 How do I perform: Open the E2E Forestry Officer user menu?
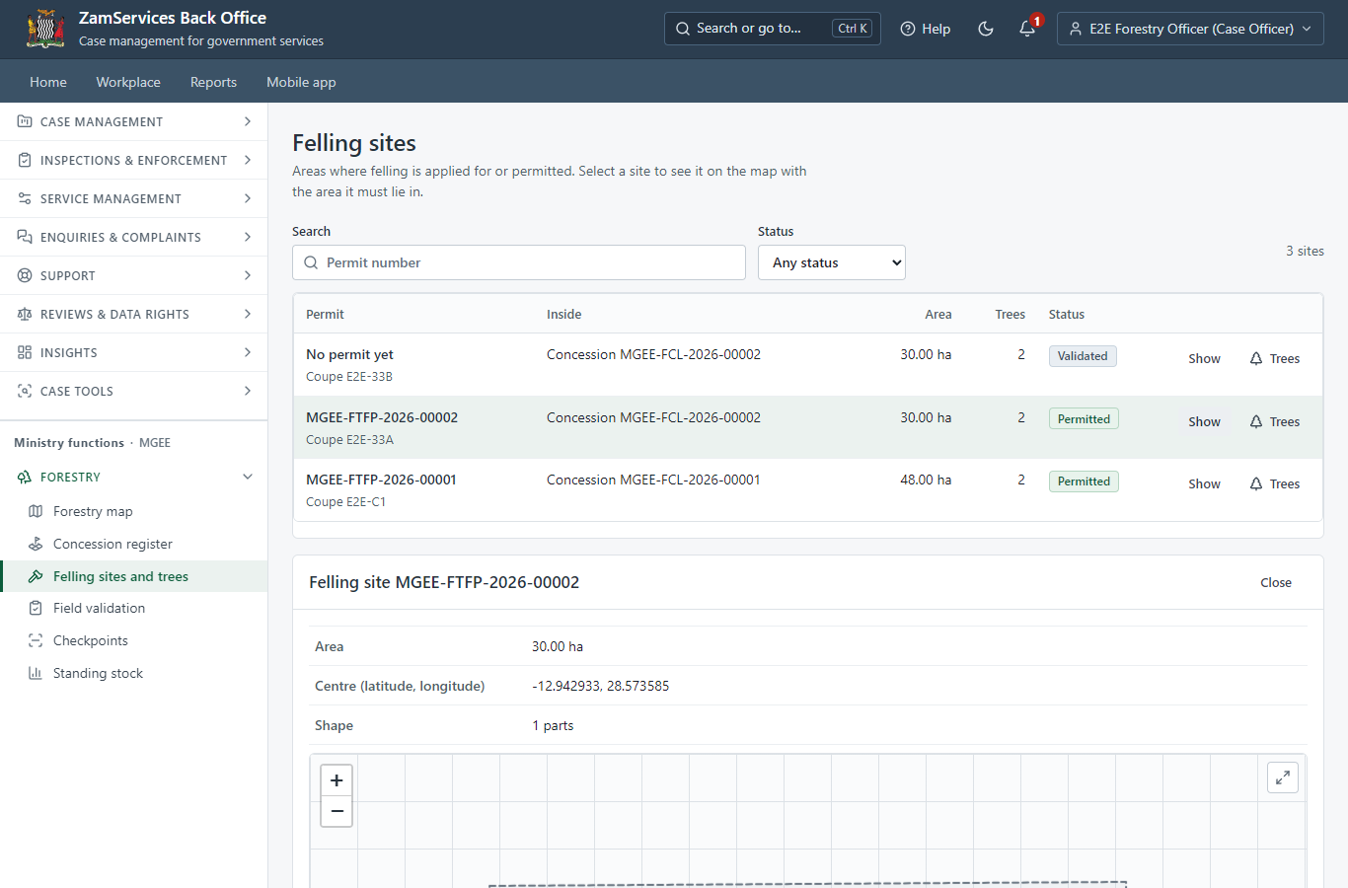click(1190, 29)
